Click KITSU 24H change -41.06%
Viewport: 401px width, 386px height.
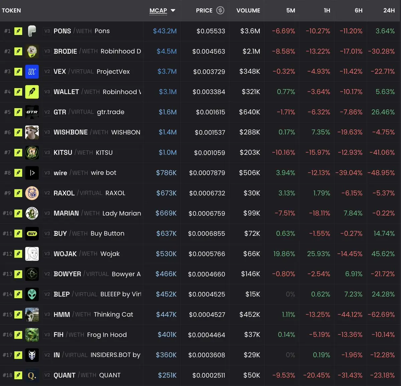(x=382, y=152)
